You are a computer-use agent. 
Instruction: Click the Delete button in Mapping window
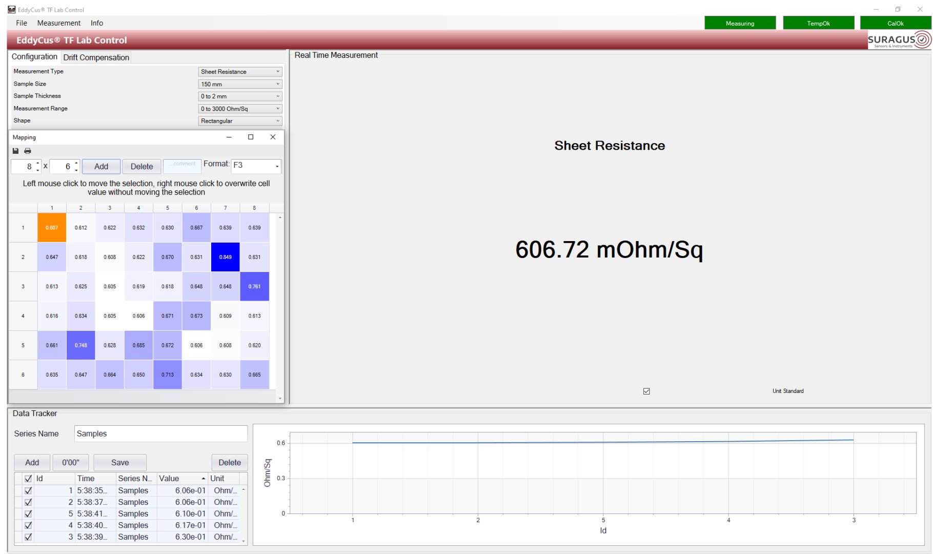pyautogui.click(x=142, y=166)
